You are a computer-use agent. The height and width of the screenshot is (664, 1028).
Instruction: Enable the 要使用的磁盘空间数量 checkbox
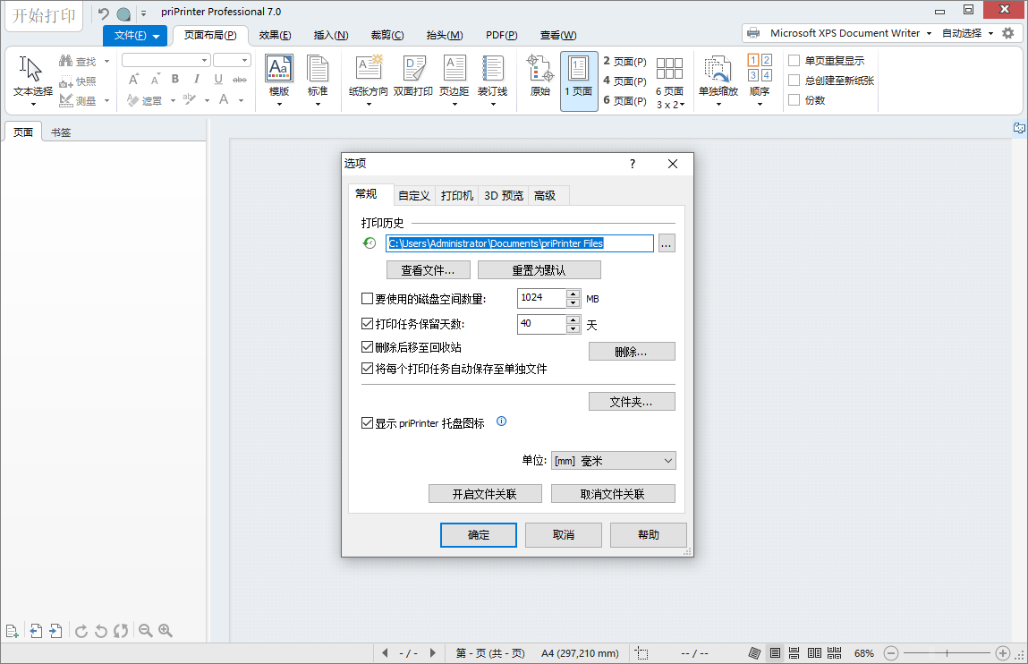tap(367, 298)
